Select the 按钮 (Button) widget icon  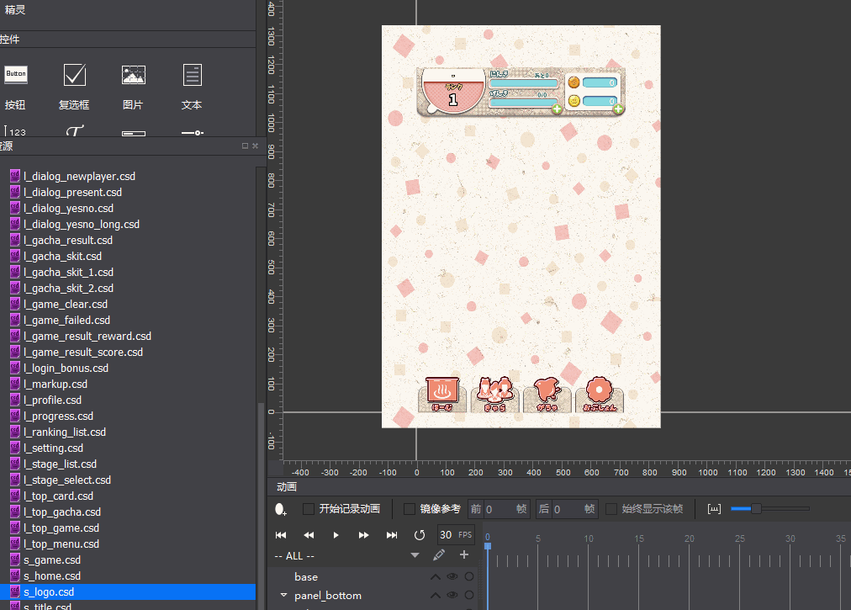(15, 75)
